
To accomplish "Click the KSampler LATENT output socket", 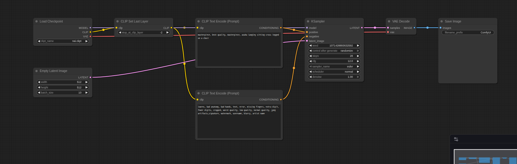I will click(362, 28).
